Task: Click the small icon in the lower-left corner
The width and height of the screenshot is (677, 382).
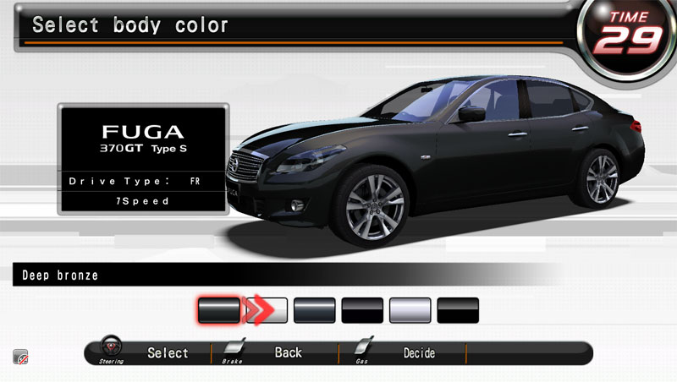Action: coord(20,357)
